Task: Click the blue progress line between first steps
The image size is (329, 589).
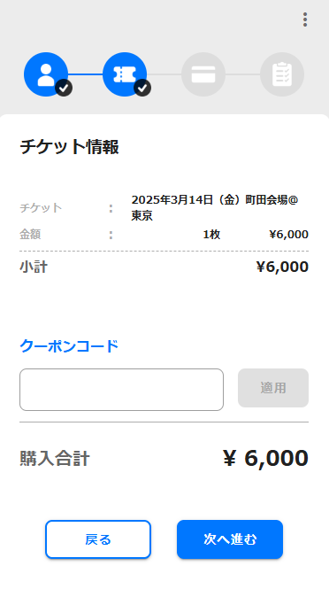Action: click(86, 74)
